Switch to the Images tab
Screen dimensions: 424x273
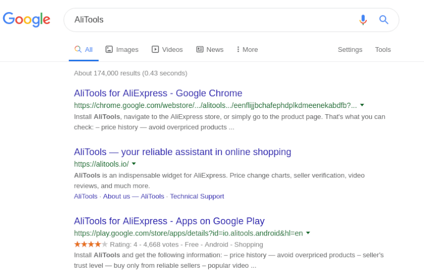coord(122,50)
